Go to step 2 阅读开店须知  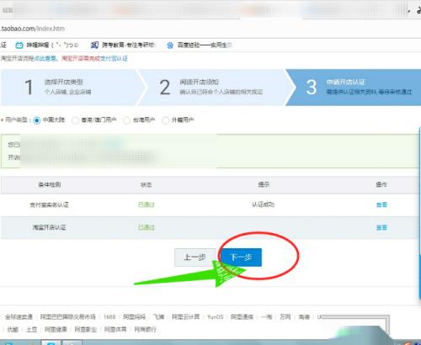pyautogui.click(x=216, y=88)
